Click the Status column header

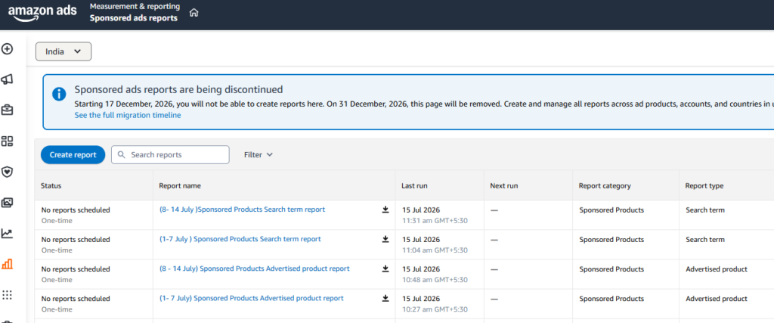tap(51, 185)
